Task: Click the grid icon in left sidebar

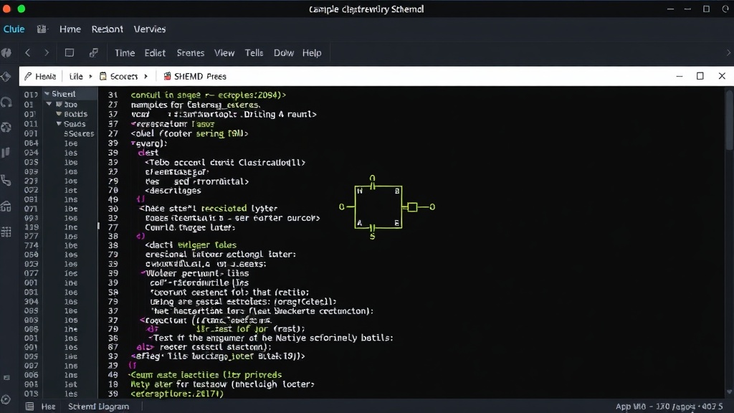Action: (6, 232)
